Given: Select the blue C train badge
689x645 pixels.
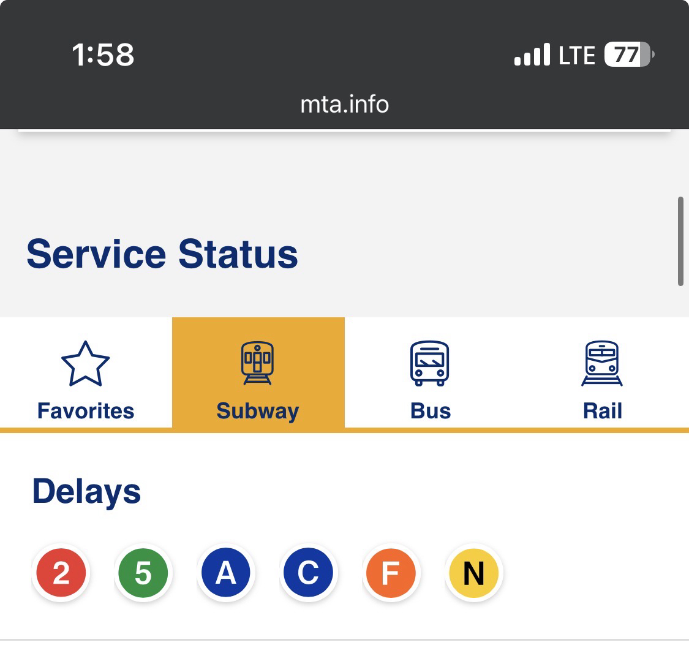Looking at the screenshot, I should (308, 573).
